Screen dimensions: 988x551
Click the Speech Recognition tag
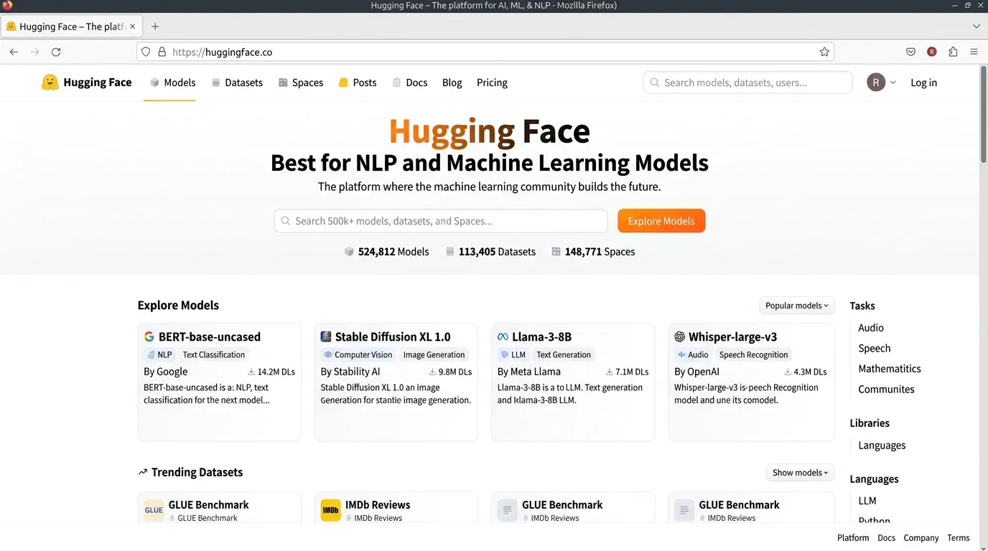click(x=754, y=354)
